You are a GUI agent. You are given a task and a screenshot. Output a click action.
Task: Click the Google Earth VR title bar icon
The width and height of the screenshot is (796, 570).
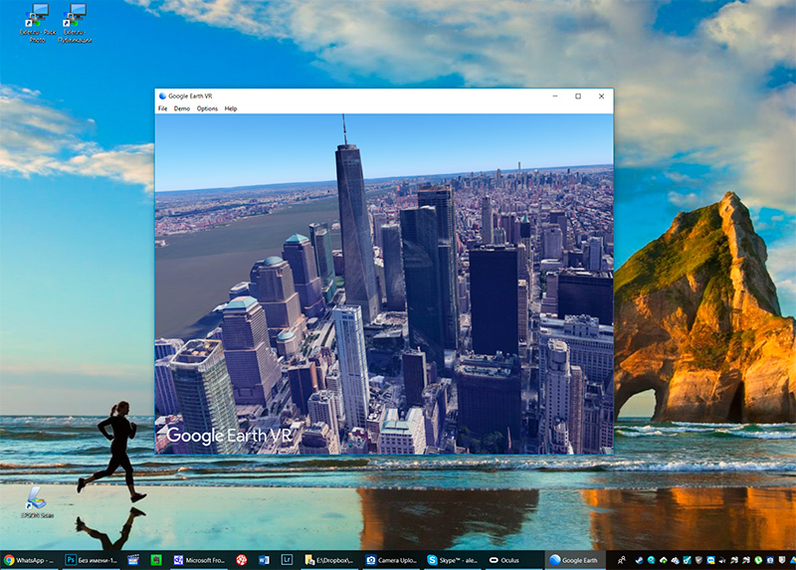[x=162, y=96]
